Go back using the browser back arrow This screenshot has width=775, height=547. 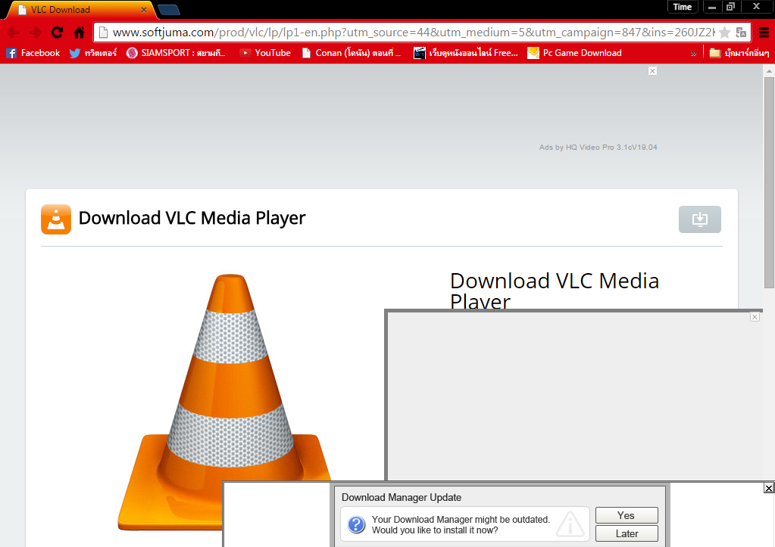[14, 33]
